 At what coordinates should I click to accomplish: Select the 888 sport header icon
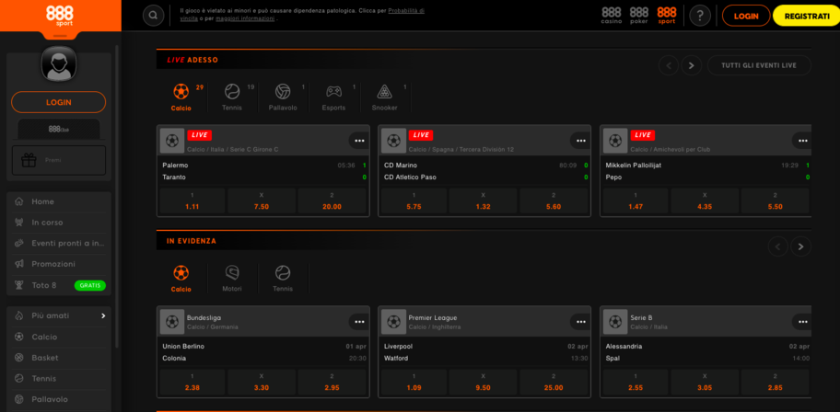pos(667,16)
